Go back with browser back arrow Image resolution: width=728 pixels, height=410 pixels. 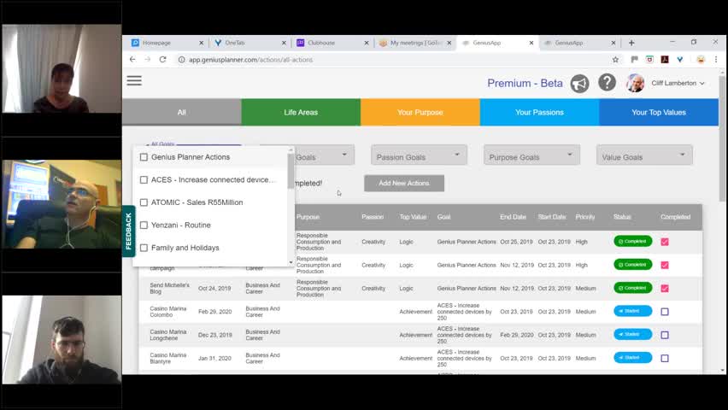click(132, 60)
